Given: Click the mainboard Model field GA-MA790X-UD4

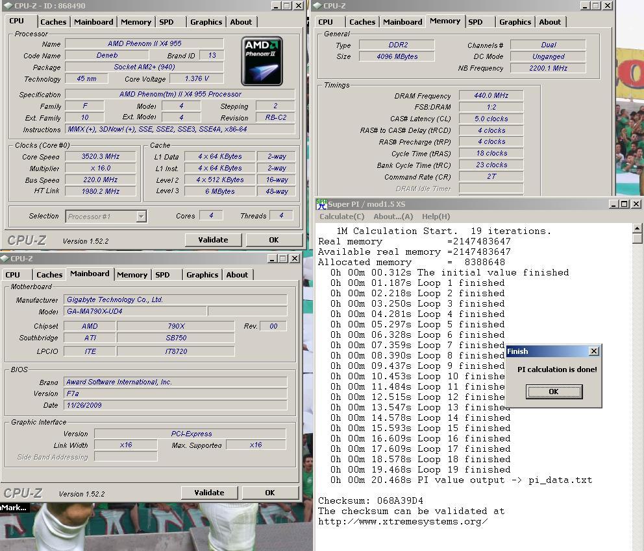Looking at the screenshot, I should pos(135,311).
